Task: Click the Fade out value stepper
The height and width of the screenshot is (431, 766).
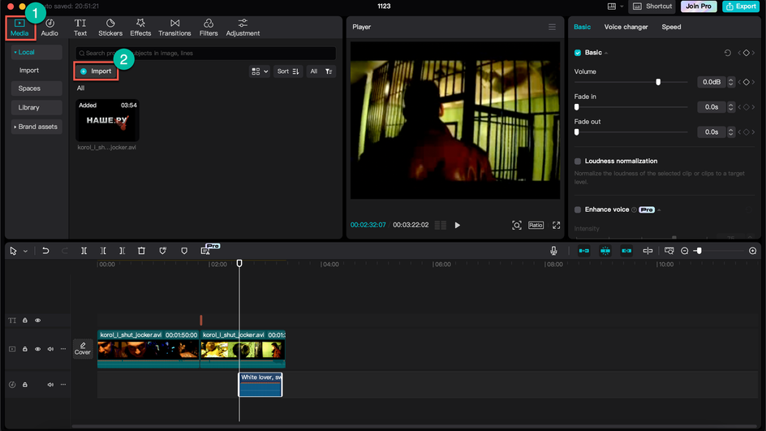Action: click(730, 132)
